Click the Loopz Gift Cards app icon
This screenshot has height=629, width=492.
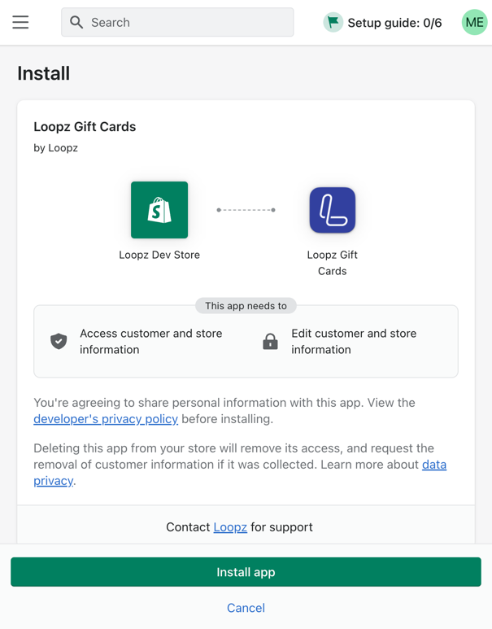tap(333, 210)
